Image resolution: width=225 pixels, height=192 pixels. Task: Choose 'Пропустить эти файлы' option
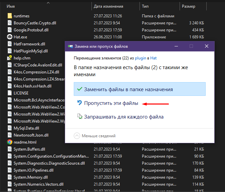point(111,104)
